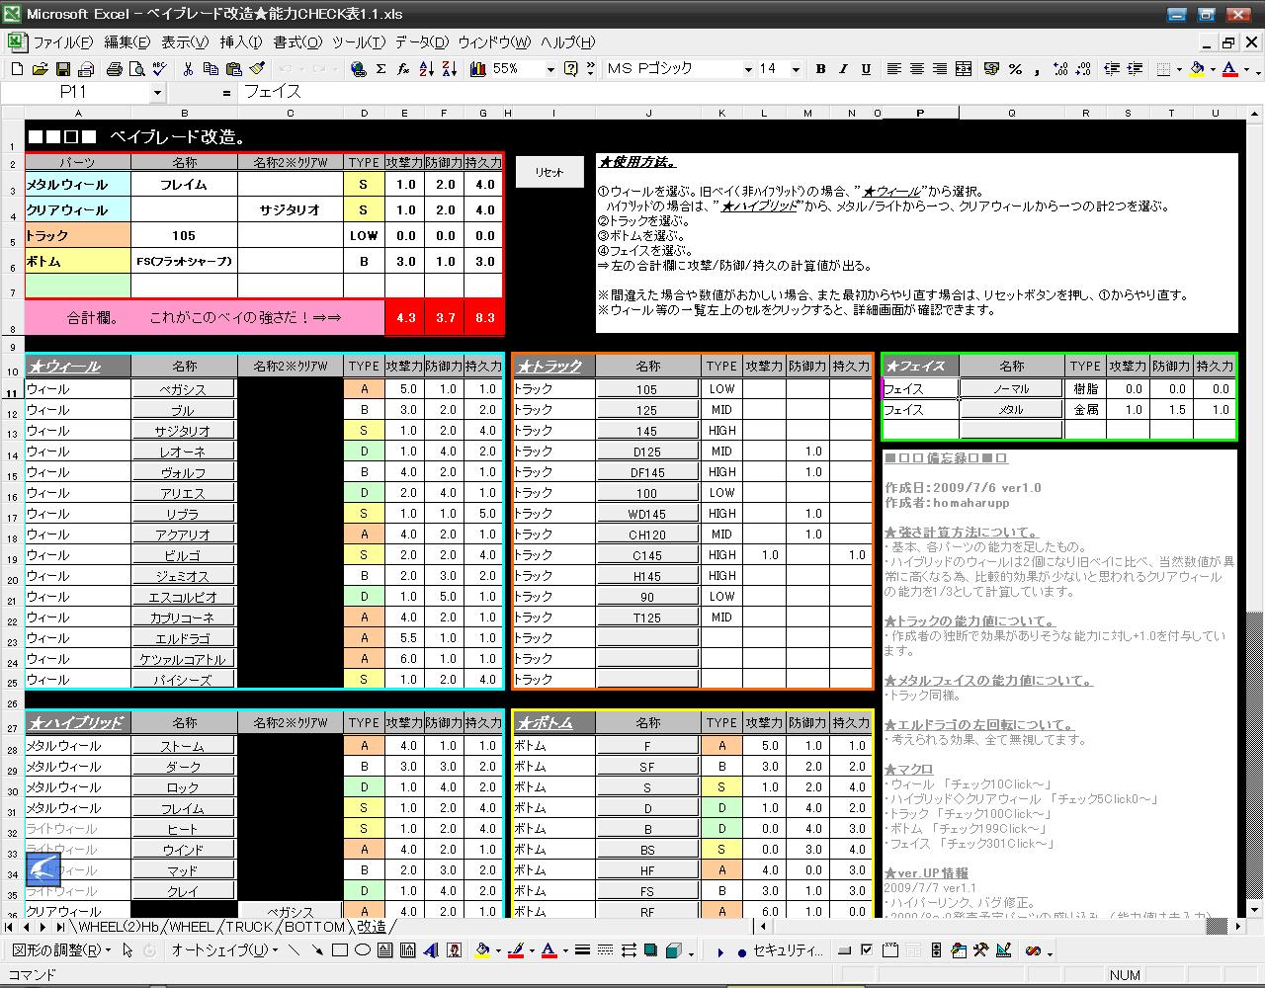1265x988 pixels.
Task: Open the ファイル (File) menu
Action: point(62,42)
